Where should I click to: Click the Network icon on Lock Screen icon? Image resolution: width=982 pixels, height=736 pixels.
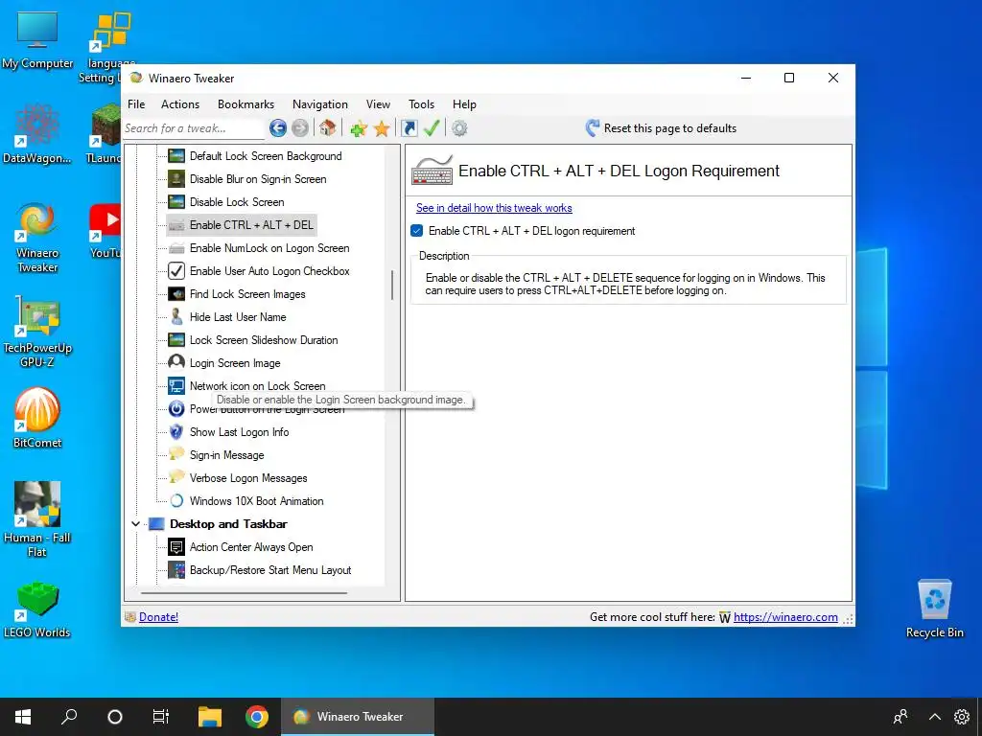[176, 385]
